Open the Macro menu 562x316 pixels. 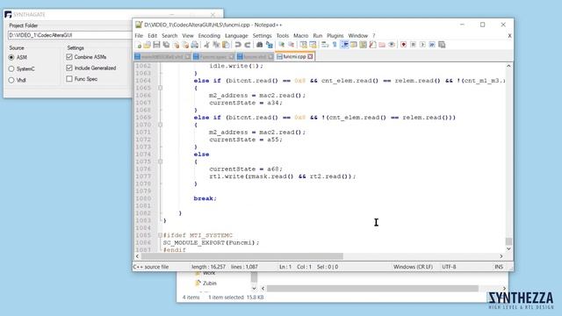pyautogui.click(x=300, y=36)
